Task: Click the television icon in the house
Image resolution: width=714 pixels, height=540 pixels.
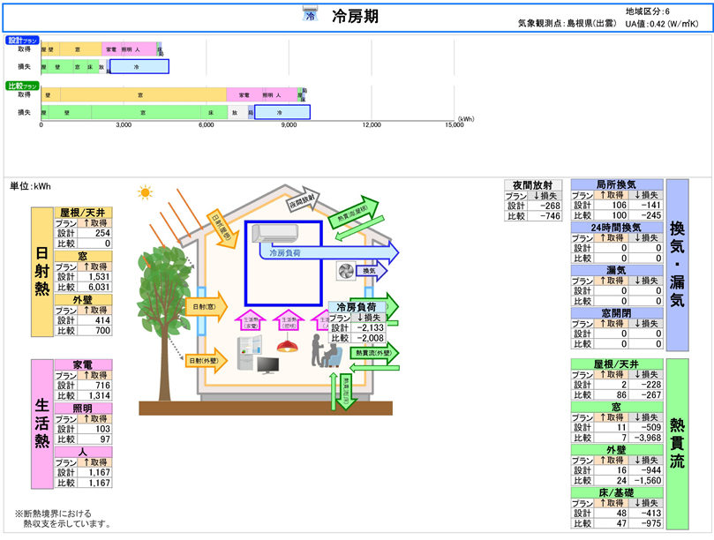Action: click(x=268, y=364)
